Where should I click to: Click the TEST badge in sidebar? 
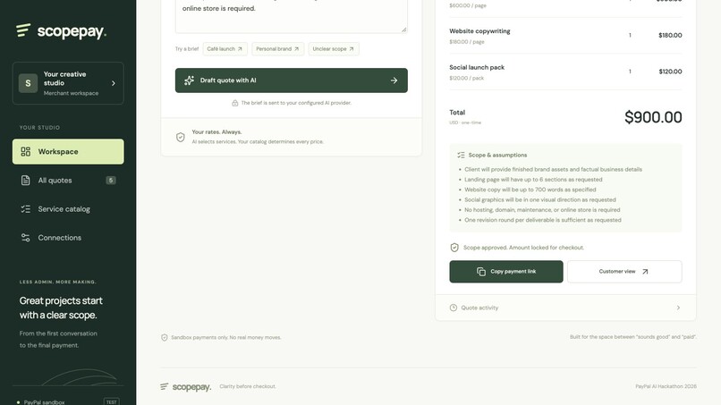click(111, 401)
